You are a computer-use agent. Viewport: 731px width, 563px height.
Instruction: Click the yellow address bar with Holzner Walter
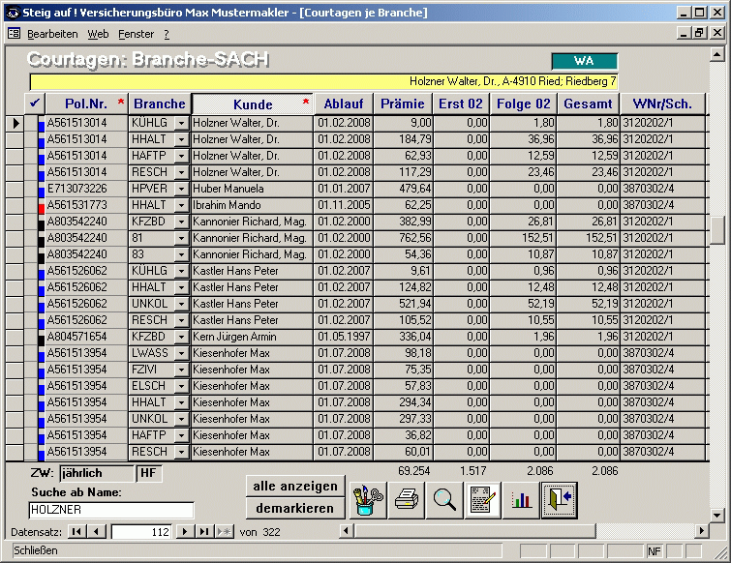(324, 81)
